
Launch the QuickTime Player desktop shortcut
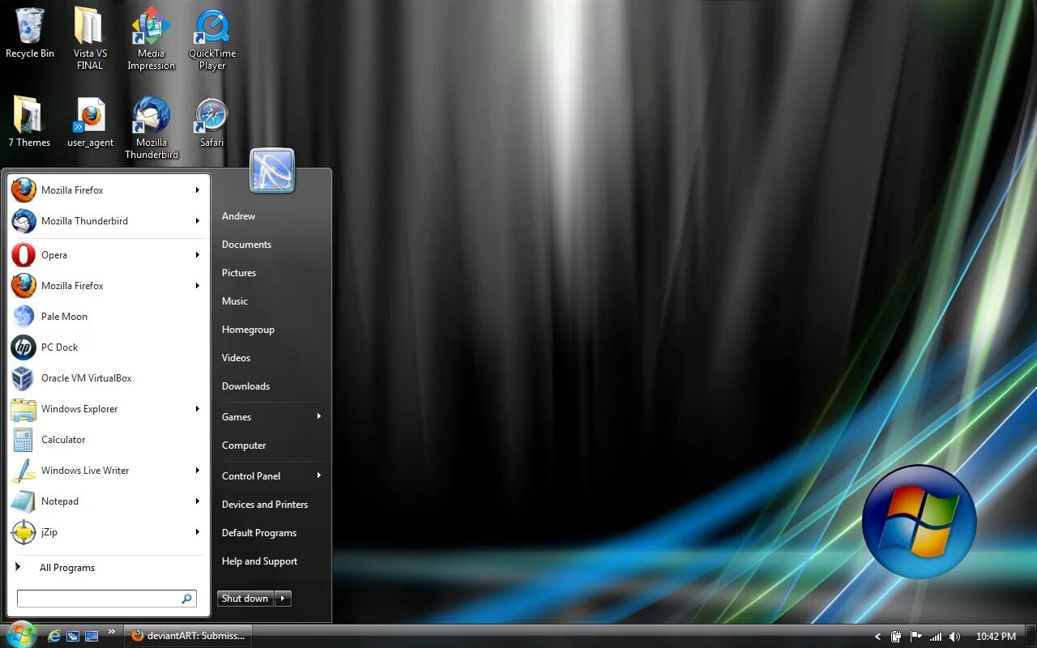[x=212, y=38]
